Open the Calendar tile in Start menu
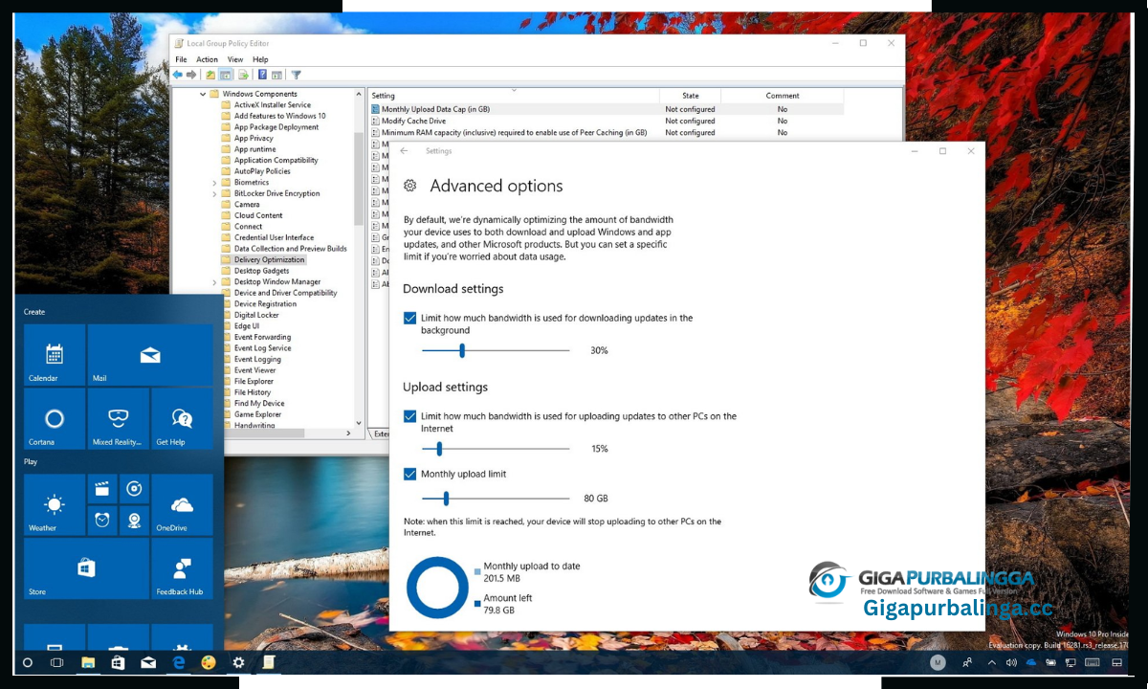Image resolution: width=1148 pixels, height=689 pixels. pos(55,355)
